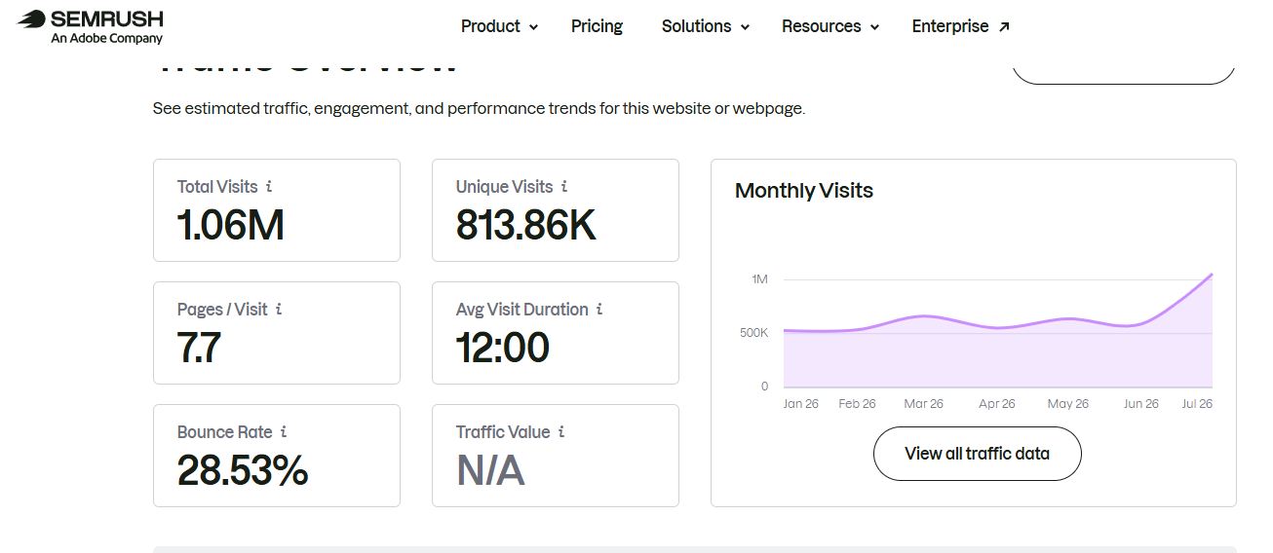Show info icon beside Total Visits
Image resolution: width=1273 pixels, height=553 pixels.
[269, 186]
